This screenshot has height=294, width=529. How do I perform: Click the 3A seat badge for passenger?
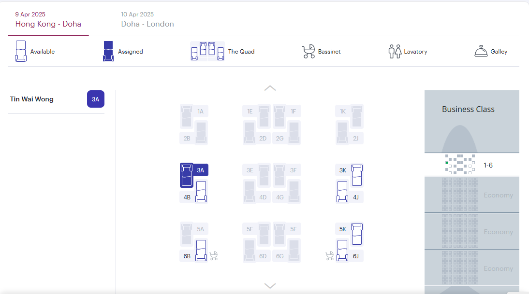point(95,99)
